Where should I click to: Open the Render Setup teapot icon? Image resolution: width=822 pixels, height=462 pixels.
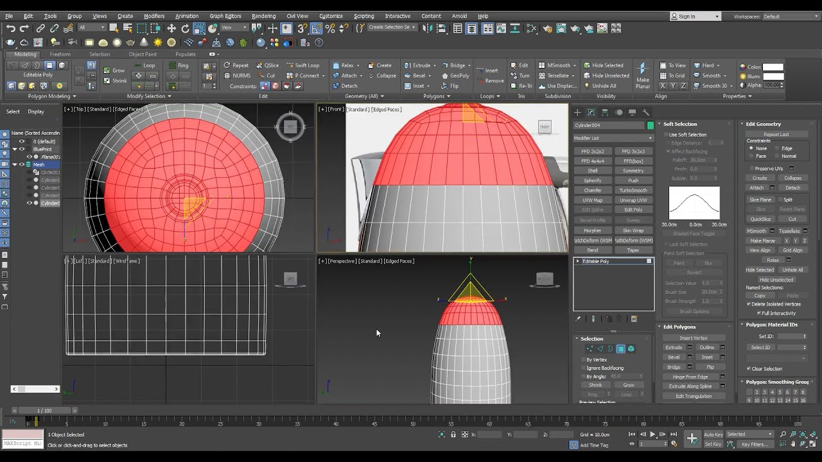(x=548, y=28)
